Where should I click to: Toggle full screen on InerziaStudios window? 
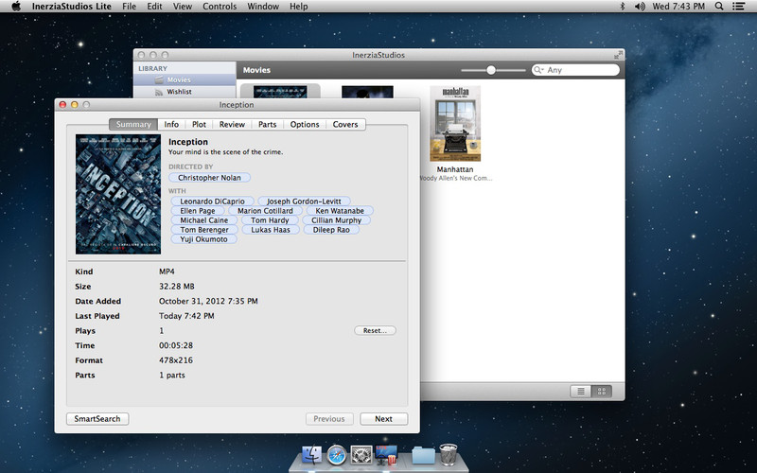pyautogui.click(x=618, y=55)
